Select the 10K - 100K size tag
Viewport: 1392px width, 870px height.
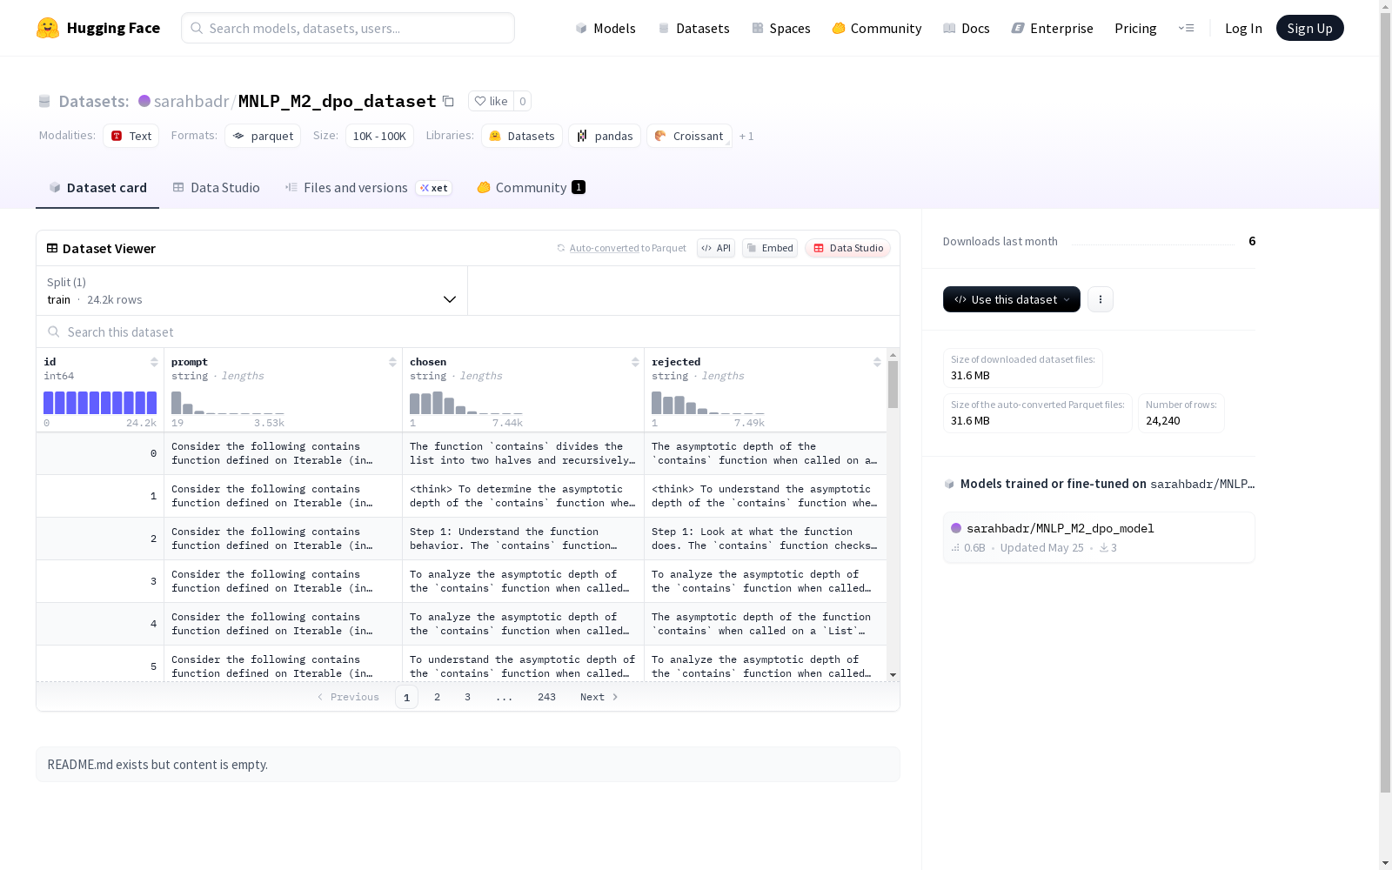[x=379, y=136]
